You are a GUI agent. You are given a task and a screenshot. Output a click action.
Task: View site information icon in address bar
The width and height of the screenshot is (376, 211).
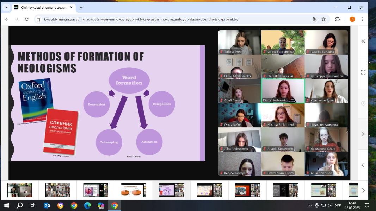tap(38, 19)
